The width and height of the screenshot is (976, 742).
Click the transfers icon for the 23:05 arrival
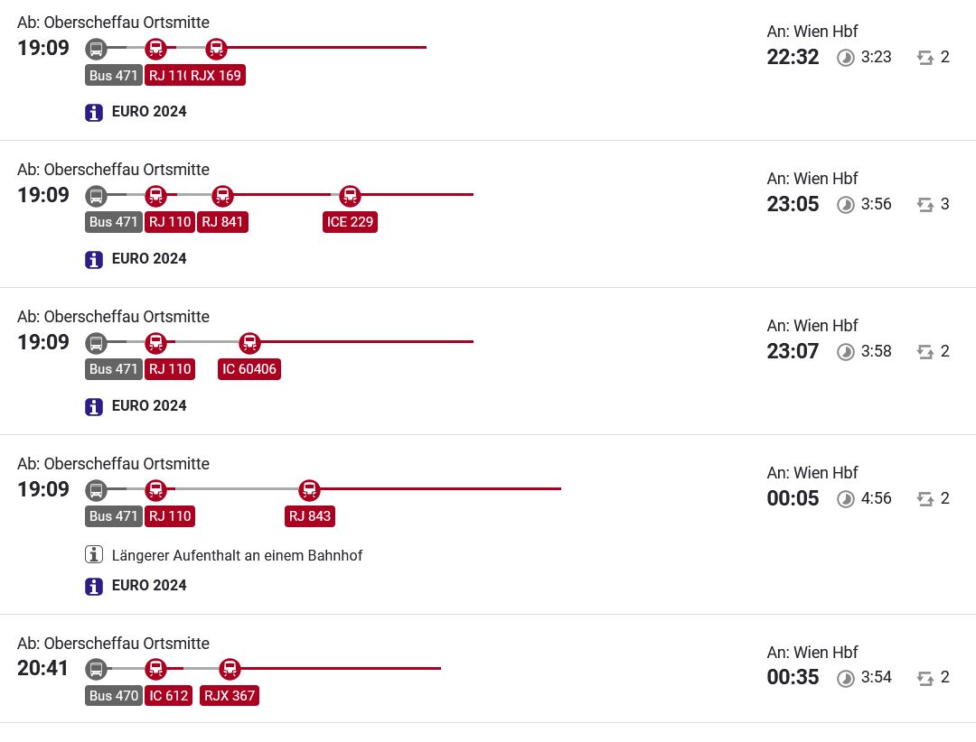(925, 205)
